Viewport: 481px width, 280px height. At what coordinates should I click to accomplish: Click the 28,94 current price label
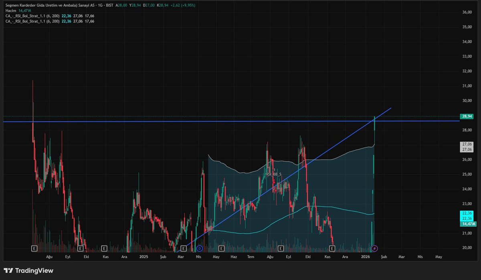(x=467, y=116)
